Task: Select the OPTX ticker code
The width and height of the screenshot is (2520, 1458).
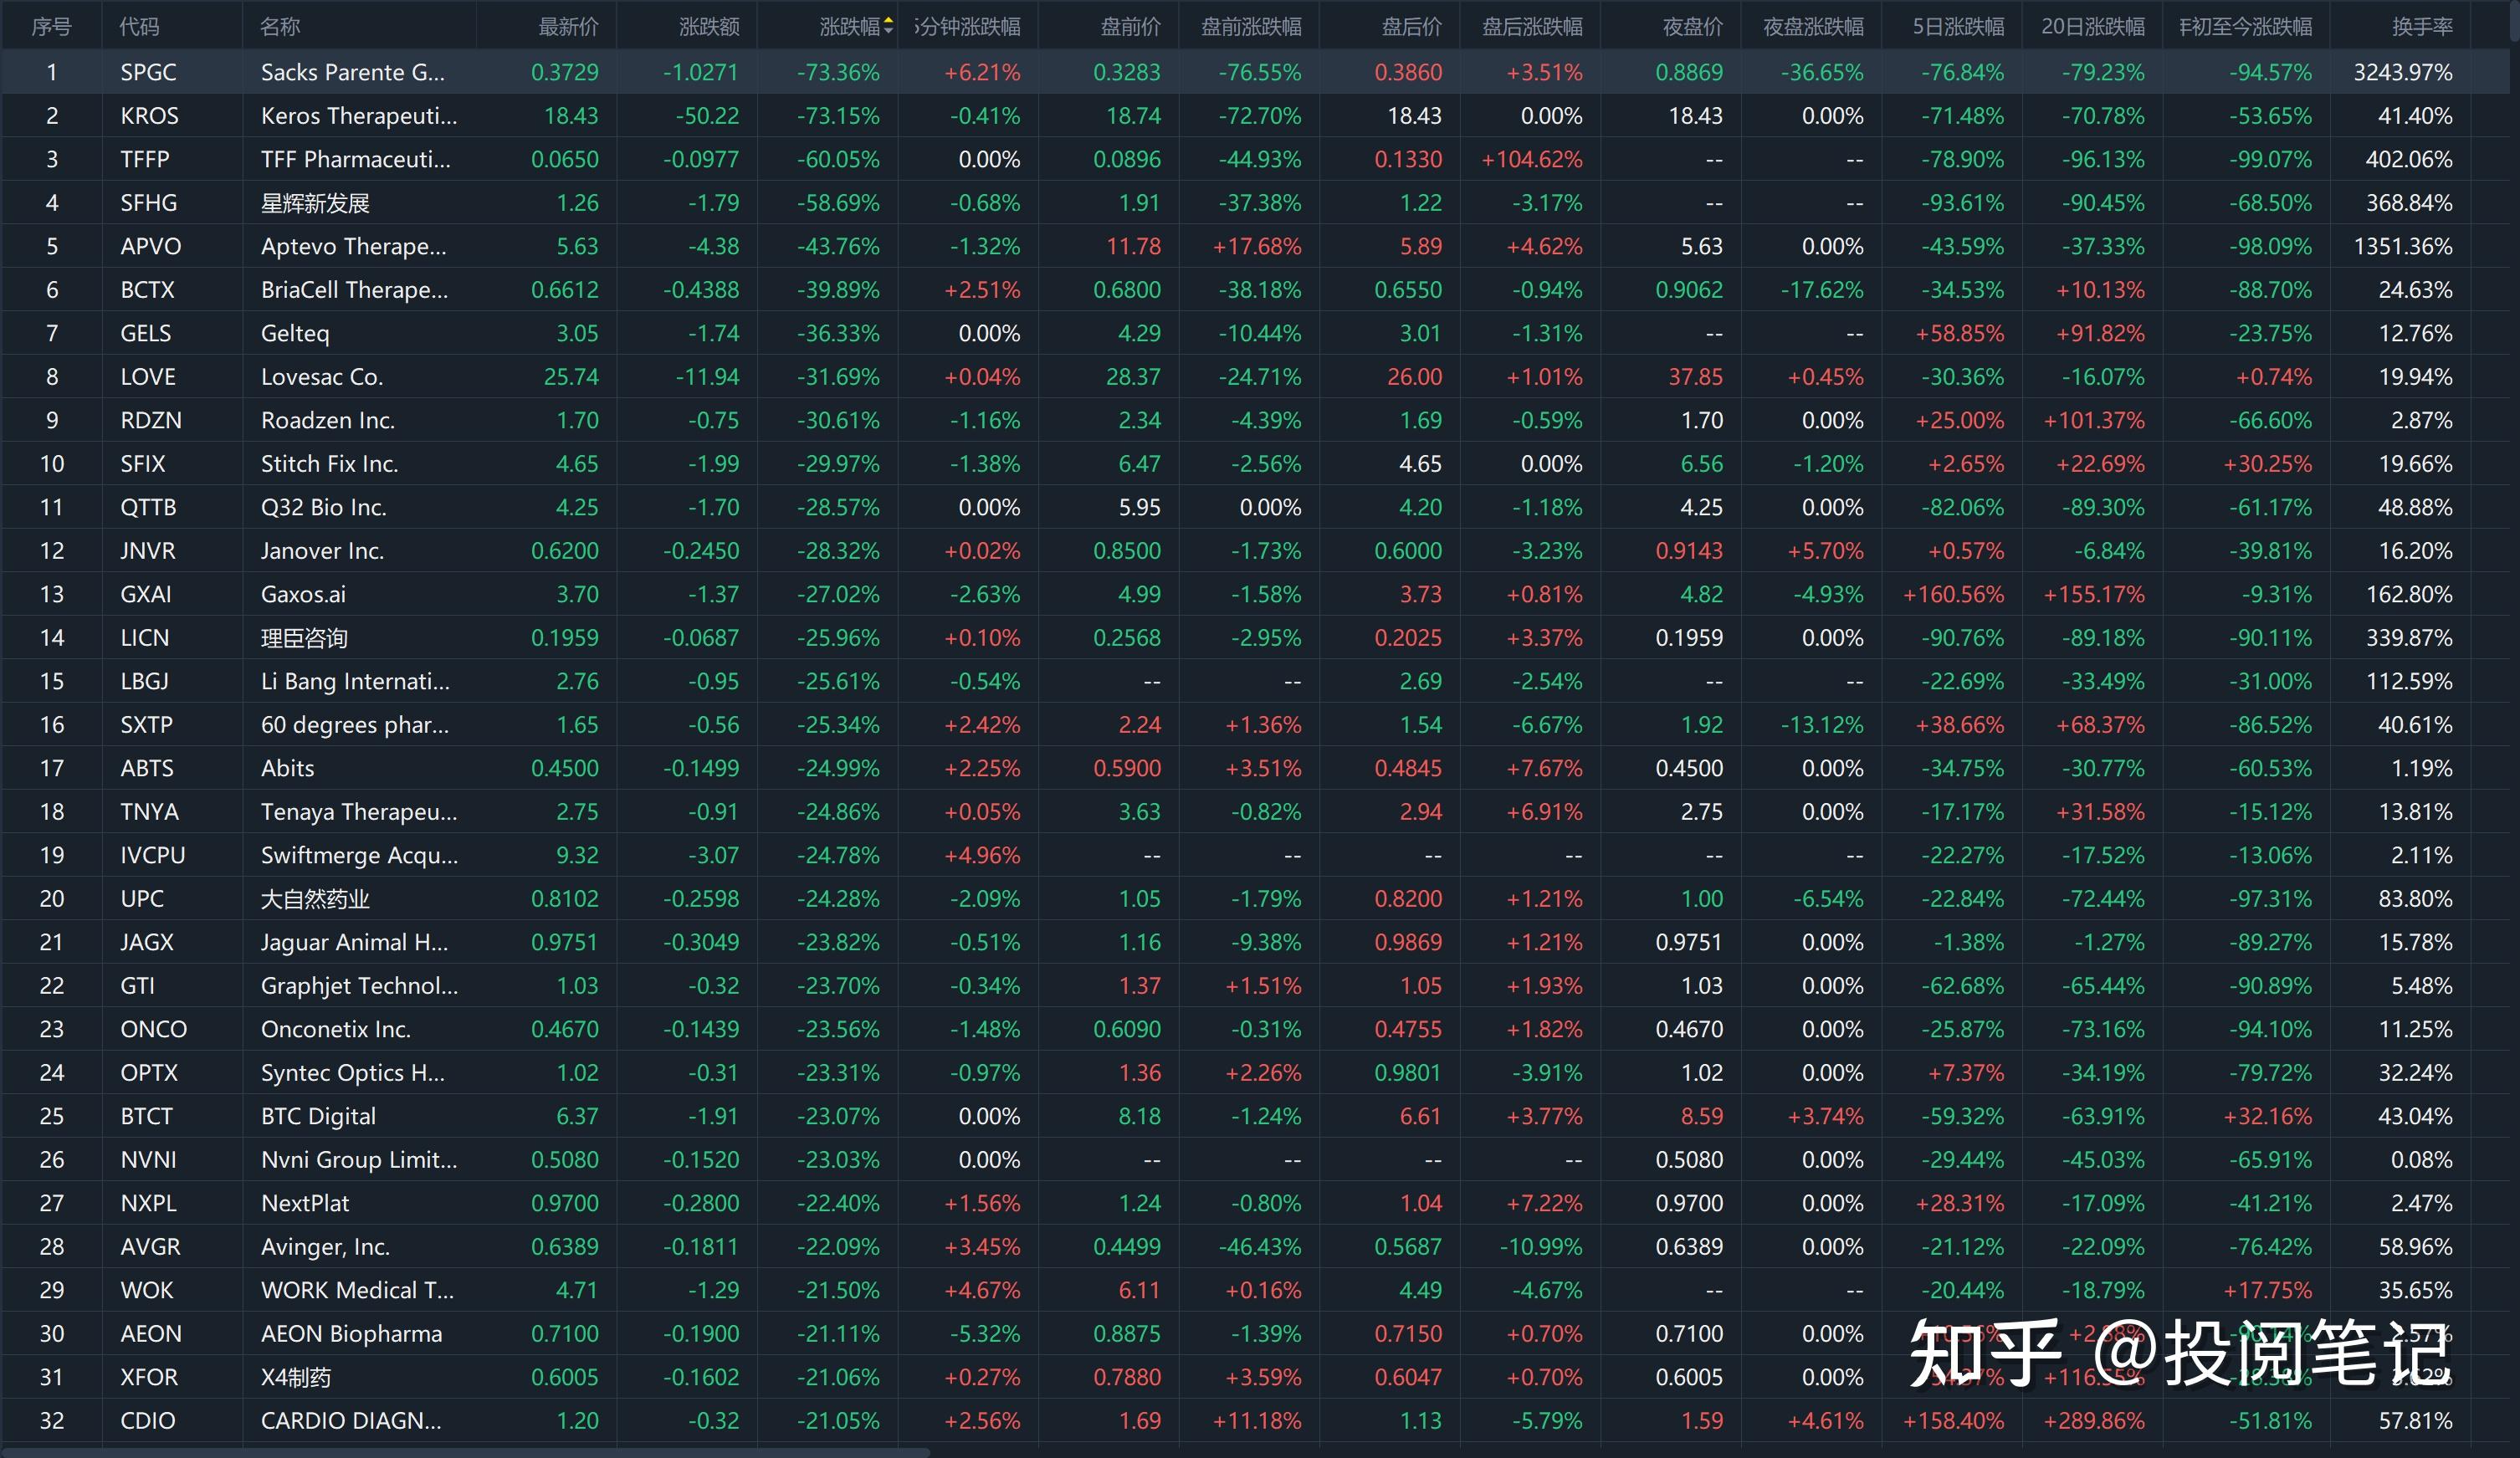Action: pos(149,1073)
